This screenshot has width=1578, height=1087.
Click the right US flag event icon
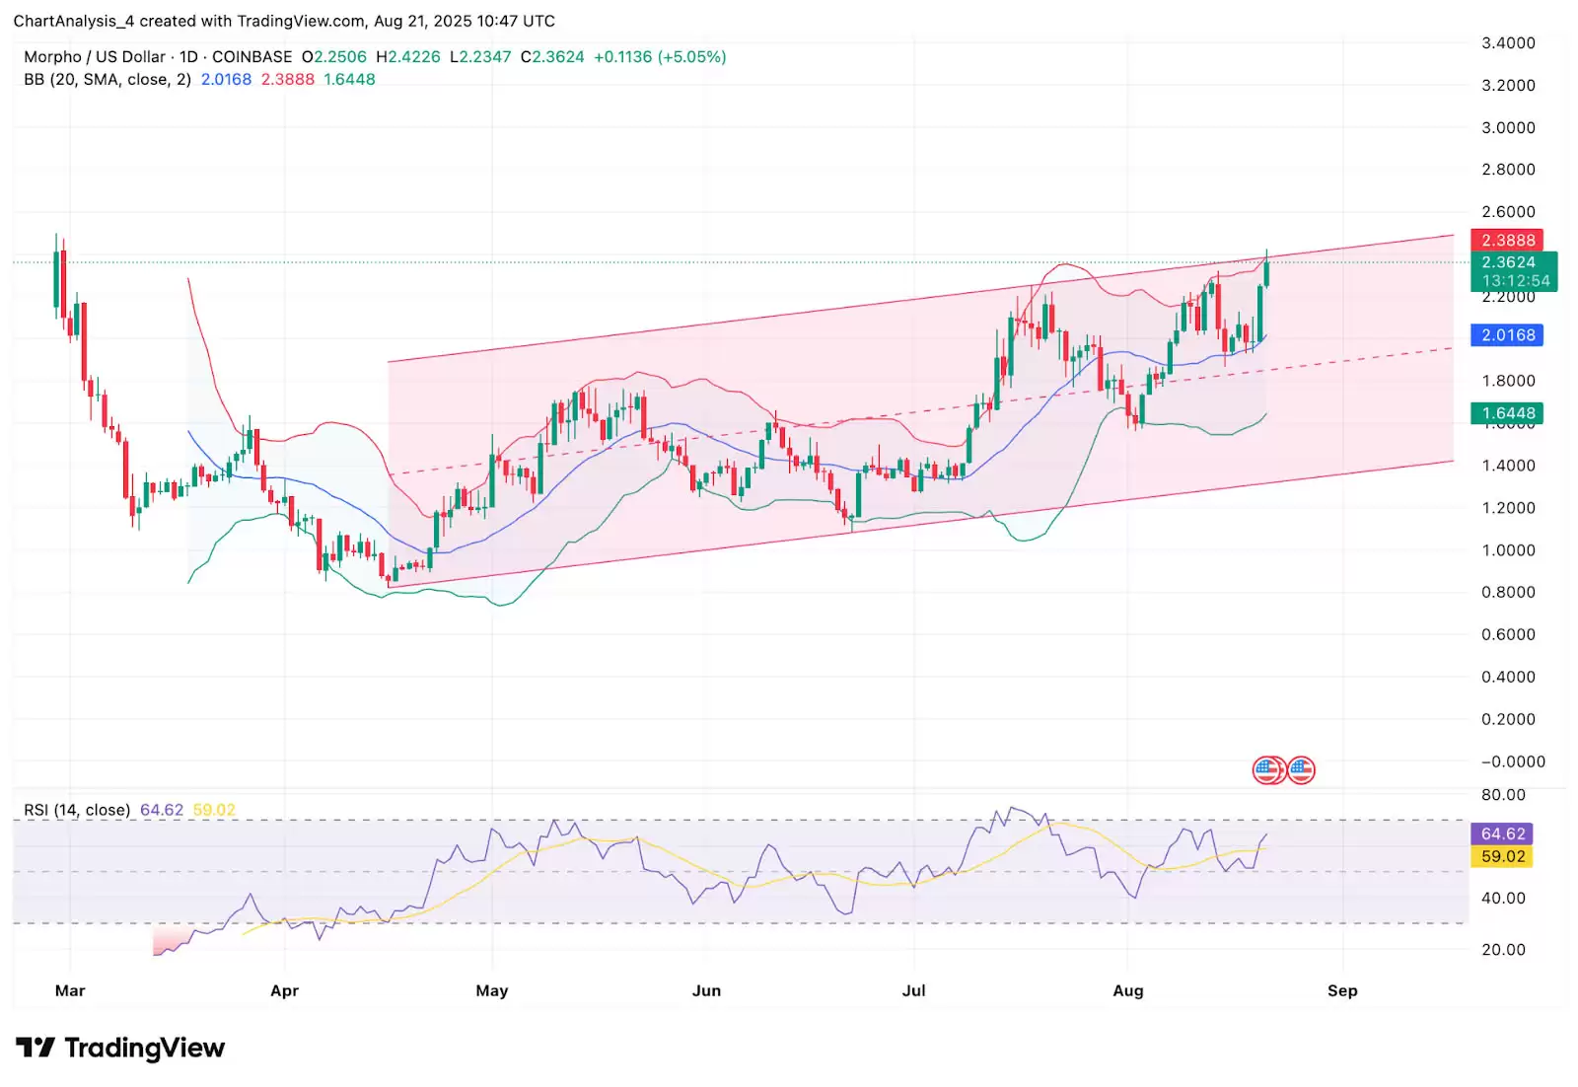1302,769
